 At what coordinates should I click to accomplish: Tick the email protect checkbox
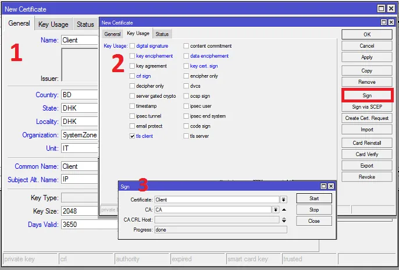pos(132,126)
